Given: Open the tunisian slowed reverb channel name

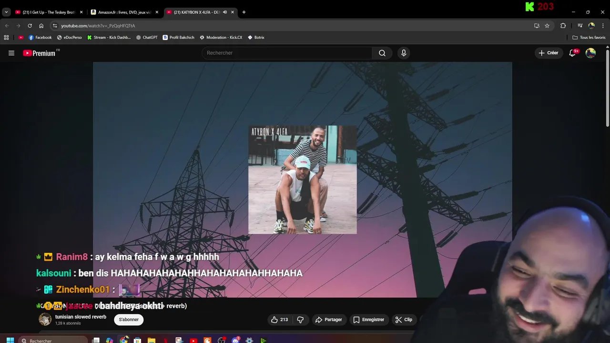Looking at the screenshot, I should [81, 317].
